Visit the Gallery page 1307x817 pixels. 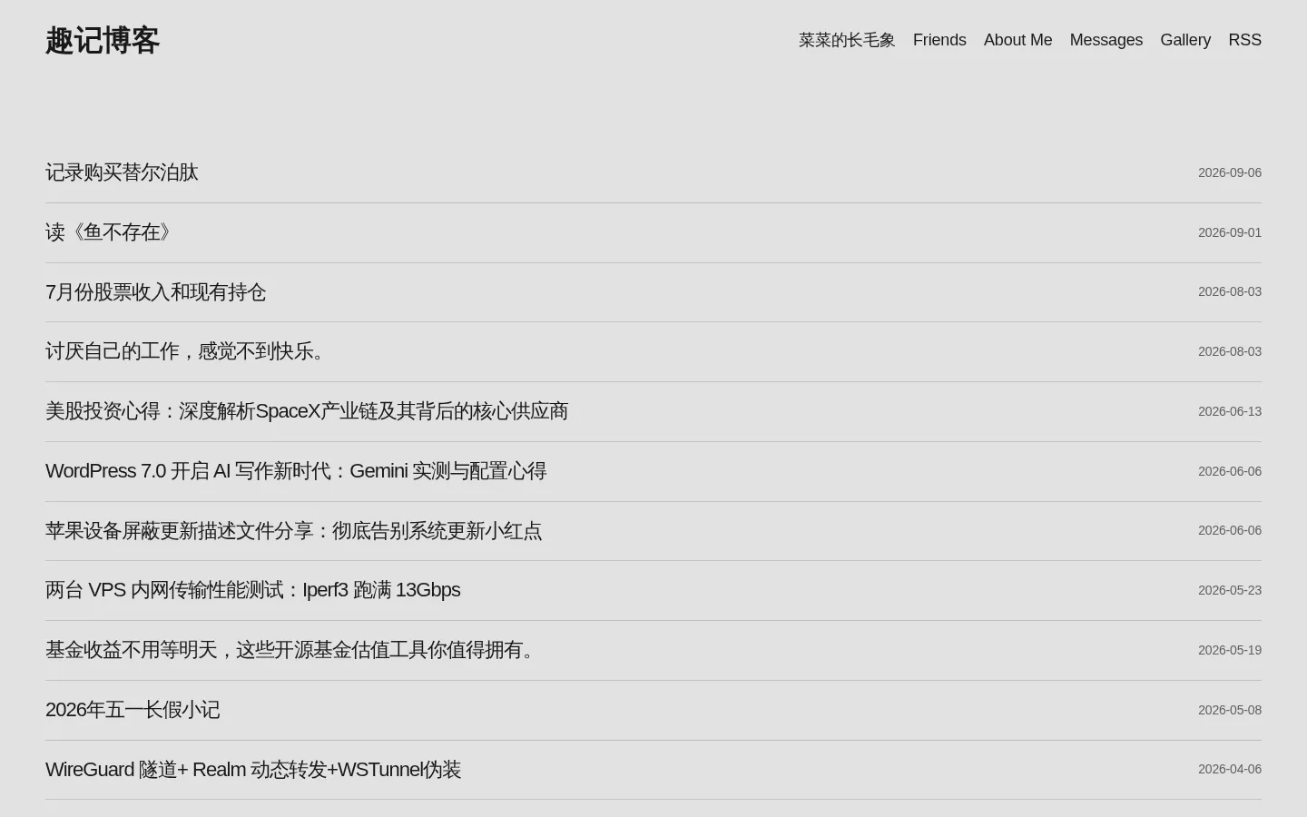coord(1185,40)
